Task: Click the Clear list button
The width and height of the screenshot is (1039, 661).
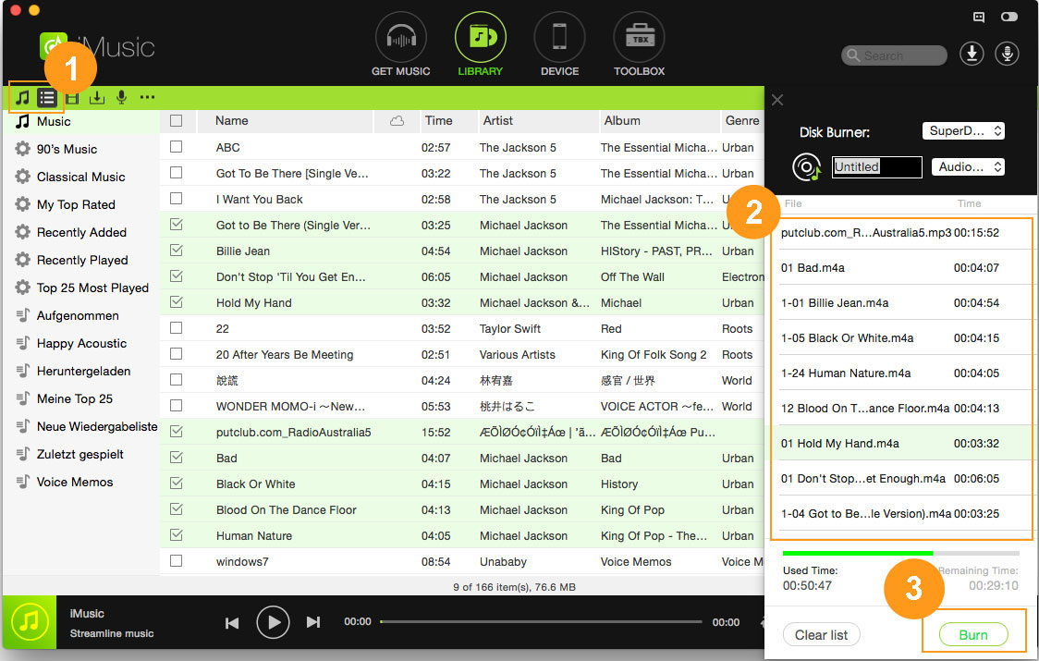Action: 821,635
